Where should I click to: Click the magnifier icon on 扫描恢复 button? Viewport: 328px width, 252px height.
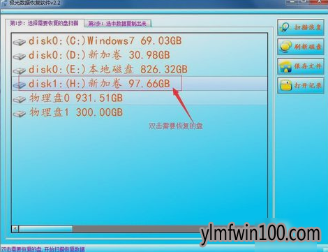pyautogui.click(x=285, y=27)
